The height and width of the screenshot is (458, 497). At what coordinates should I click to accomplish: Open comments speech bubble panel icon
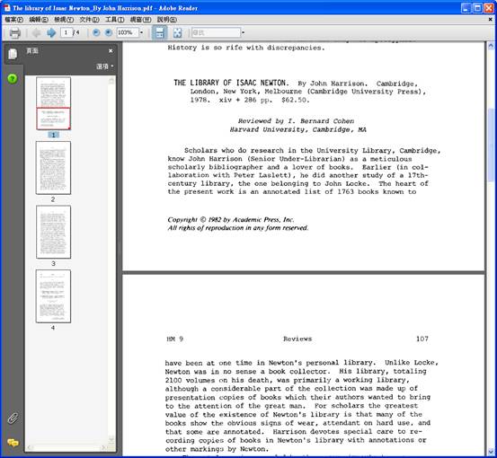13,443
